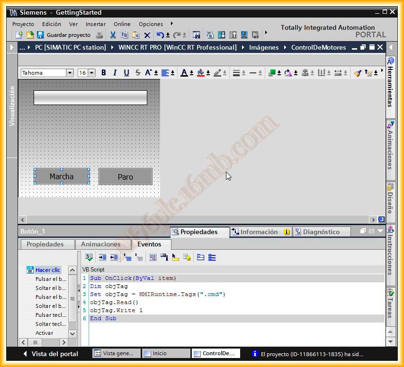This screenshot has width=404, height=367.
Task: Click the print icon in main toolbar
Action: tap(99, 35)
